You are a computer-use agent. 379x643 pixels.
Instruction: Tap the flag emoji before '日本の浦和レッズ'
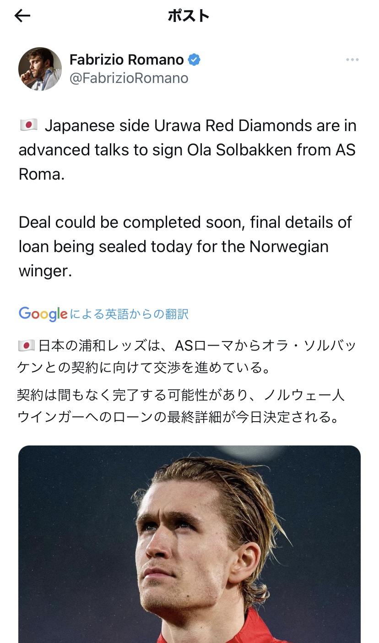pyautogui.click(x=26, y=345)
